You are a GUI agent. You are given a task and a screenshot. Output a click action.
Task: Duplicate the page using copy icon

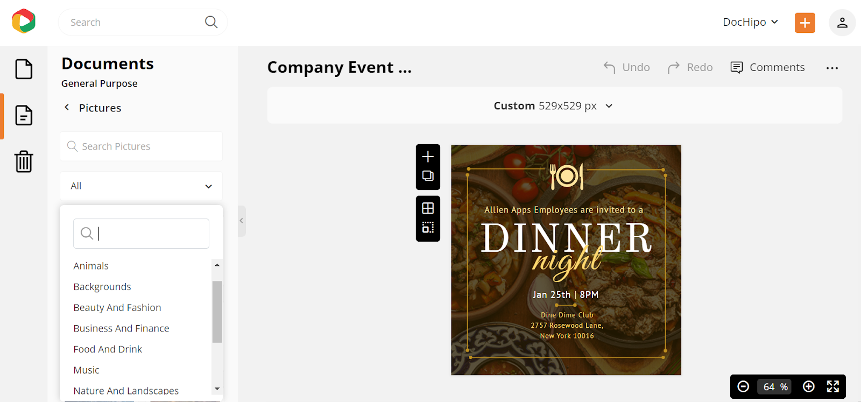[428, 176]
